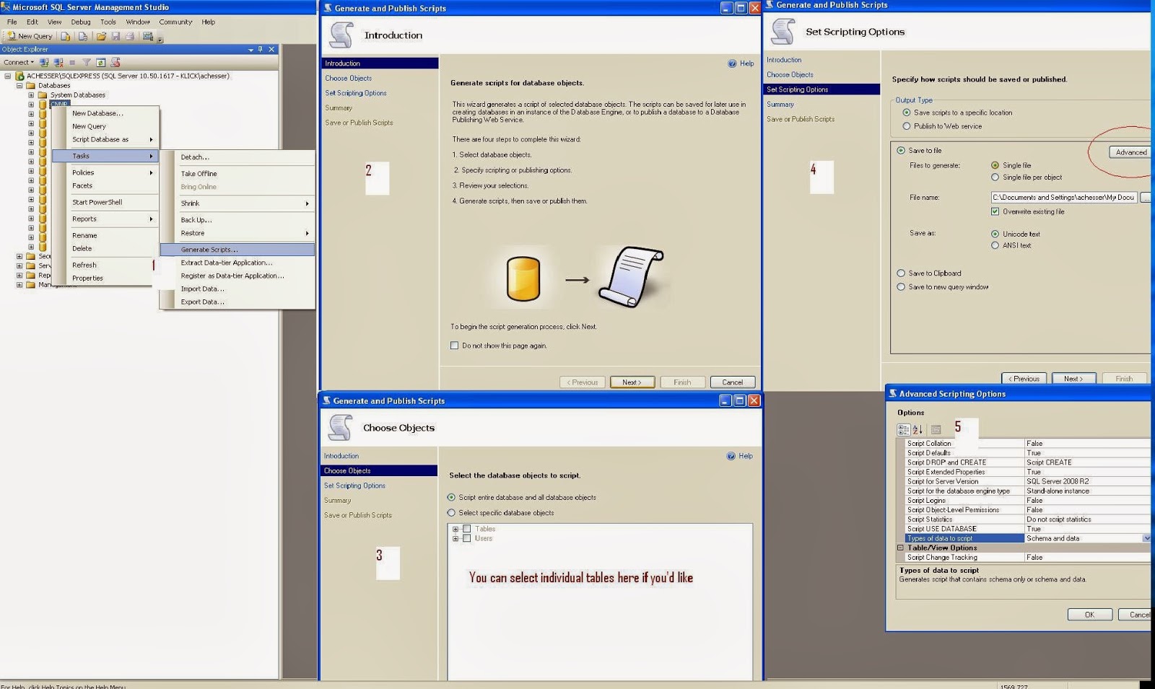This screenshot has width=1155, height=689.
Task: Click the System Databases folder icon
Action: 43,95
